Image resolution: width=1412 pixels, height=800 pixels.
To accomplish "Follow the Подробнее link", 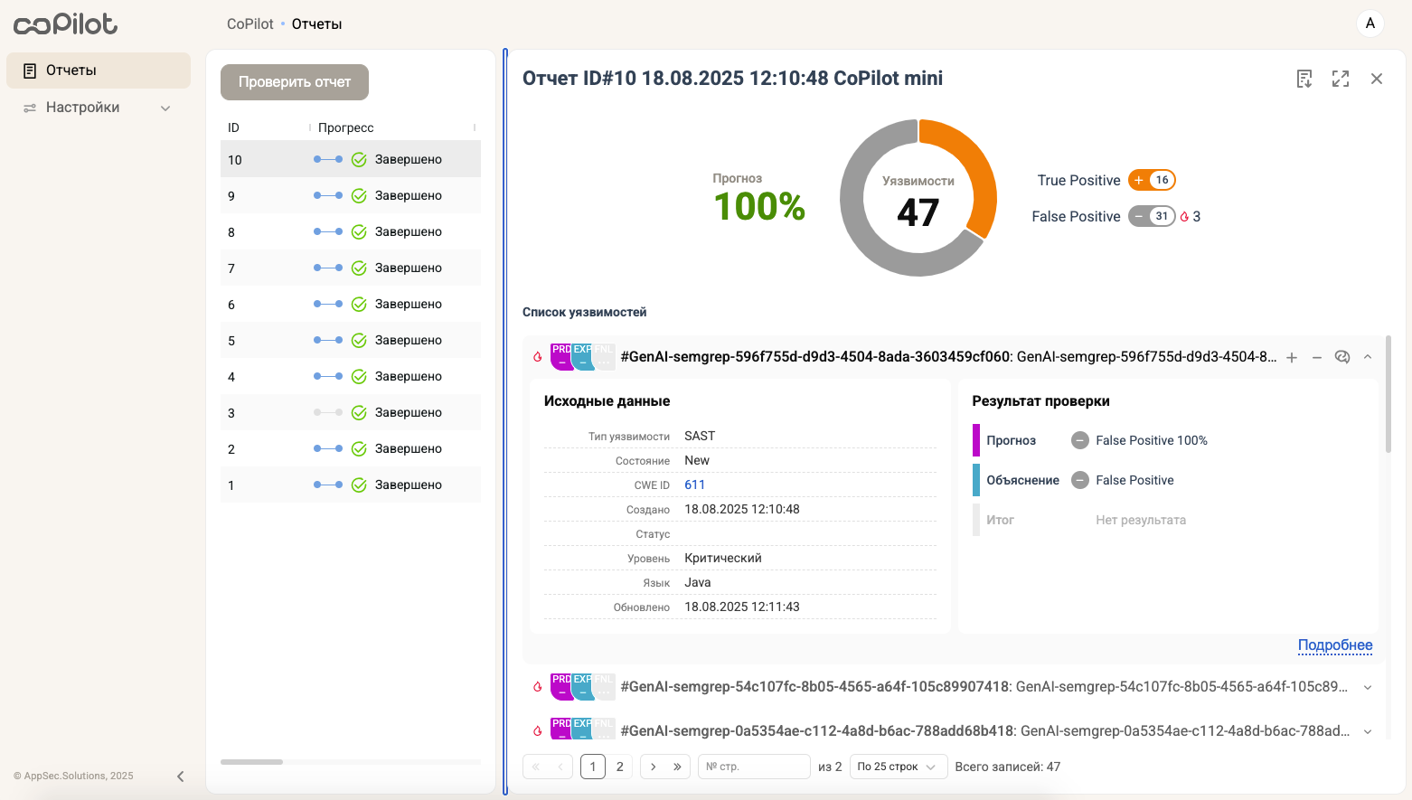I will [x=1335, y=645].
